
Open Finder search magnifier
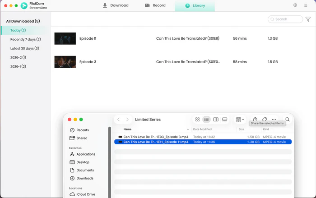[288, 120]
